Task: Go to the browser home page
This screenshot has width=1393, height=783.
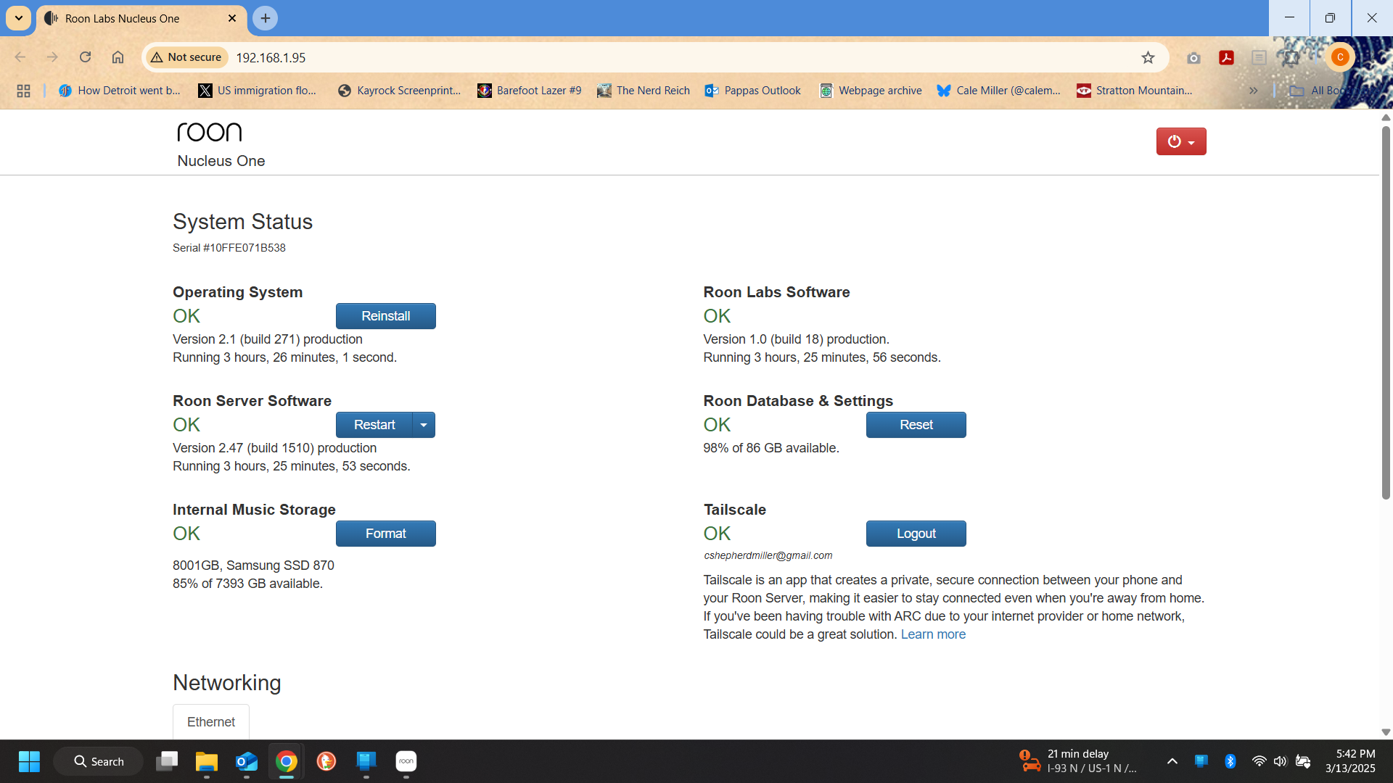Action: pyautogui.click(x=118, y=57)
